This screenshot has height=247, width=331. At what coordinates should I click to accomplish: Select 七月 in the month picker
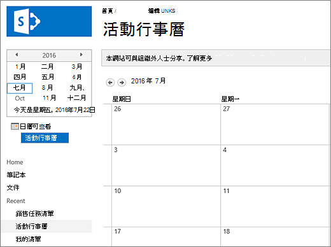tap(20, 88)
